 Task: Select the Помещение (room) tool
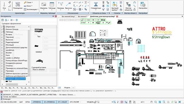pyautogui.click(x=18, y=6)
